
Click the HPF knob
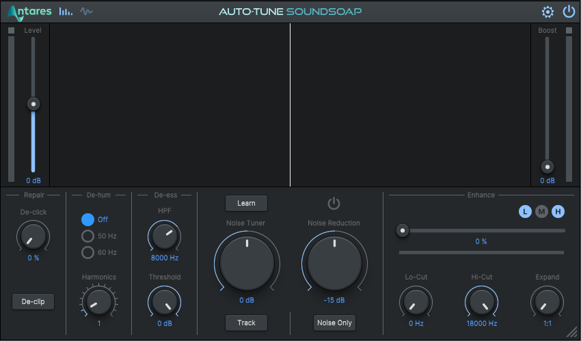tap(165, 237)
